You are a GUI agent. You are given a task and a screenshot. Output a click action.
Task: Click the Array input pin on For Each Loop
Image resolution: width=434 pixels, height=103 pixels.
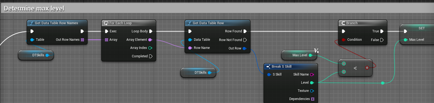107,40
